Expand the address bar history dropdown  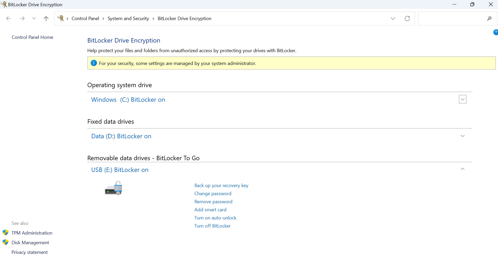pyautogui.click(x=393, y=19)
